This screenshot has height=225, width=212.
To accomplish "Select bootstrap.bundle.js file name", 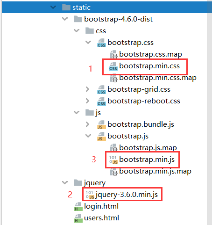I will coord(141,124).
